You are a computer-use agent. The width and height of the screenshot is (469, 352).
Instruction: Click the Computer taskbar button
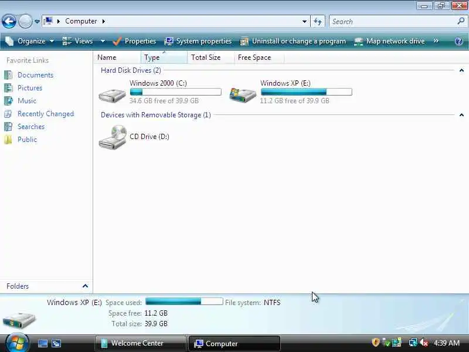[234, 343]
